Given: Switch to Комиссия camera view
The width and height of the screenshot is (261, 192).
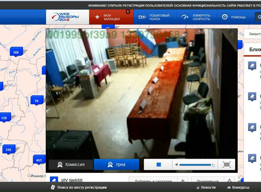Looking at the screenshot, I should point(71,164).
